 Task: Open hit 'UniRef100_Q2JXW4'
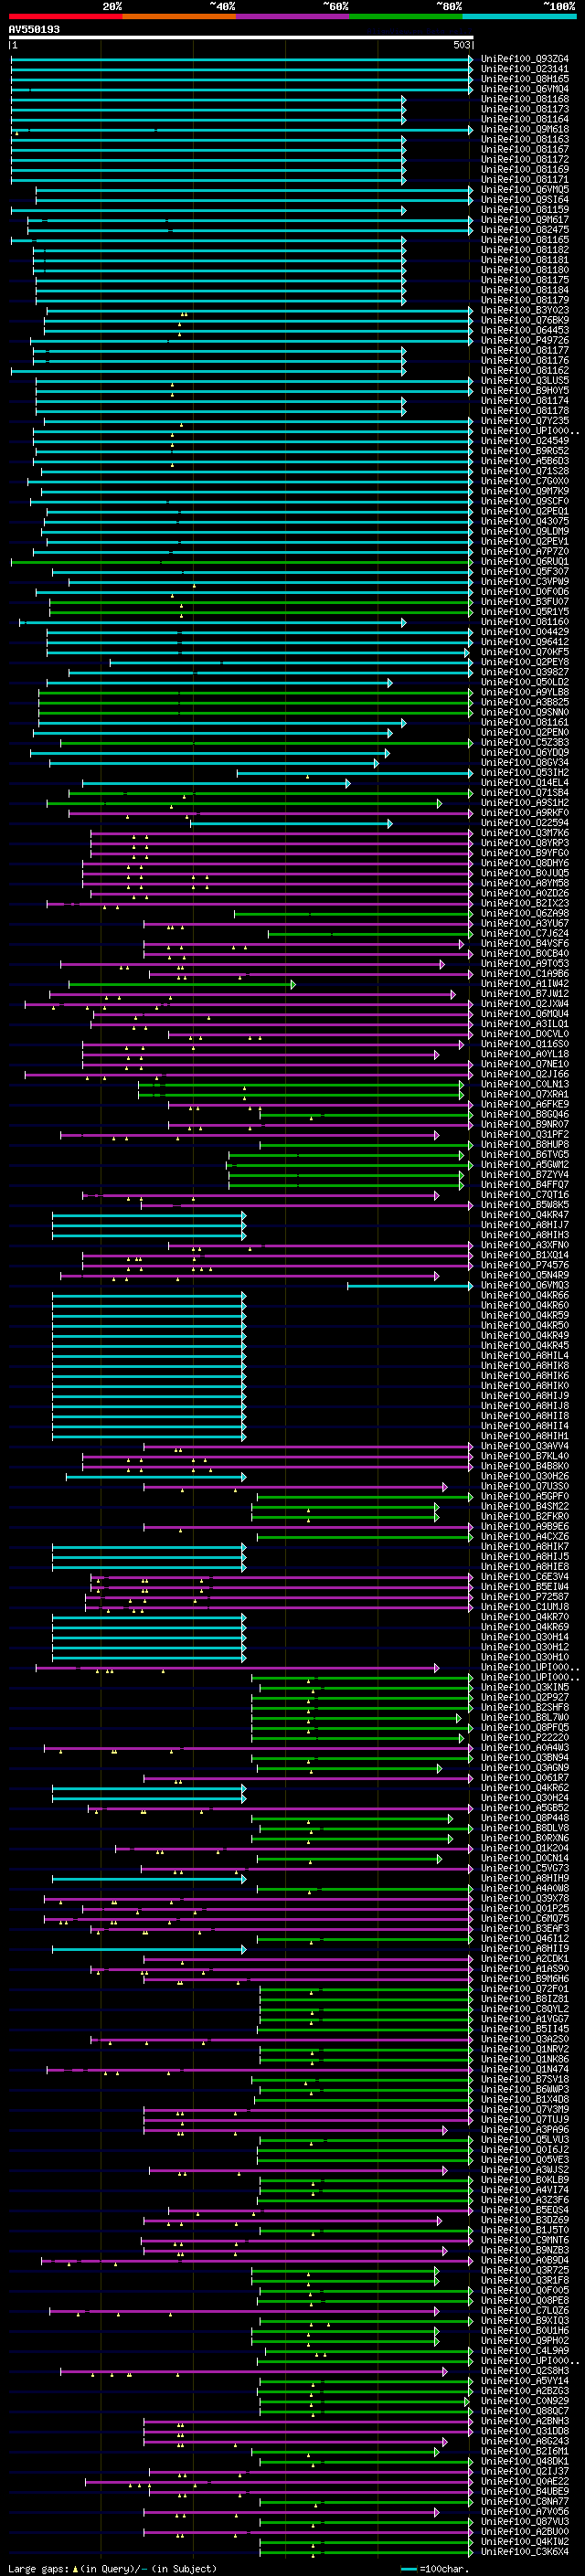[x=525, y=1004]
